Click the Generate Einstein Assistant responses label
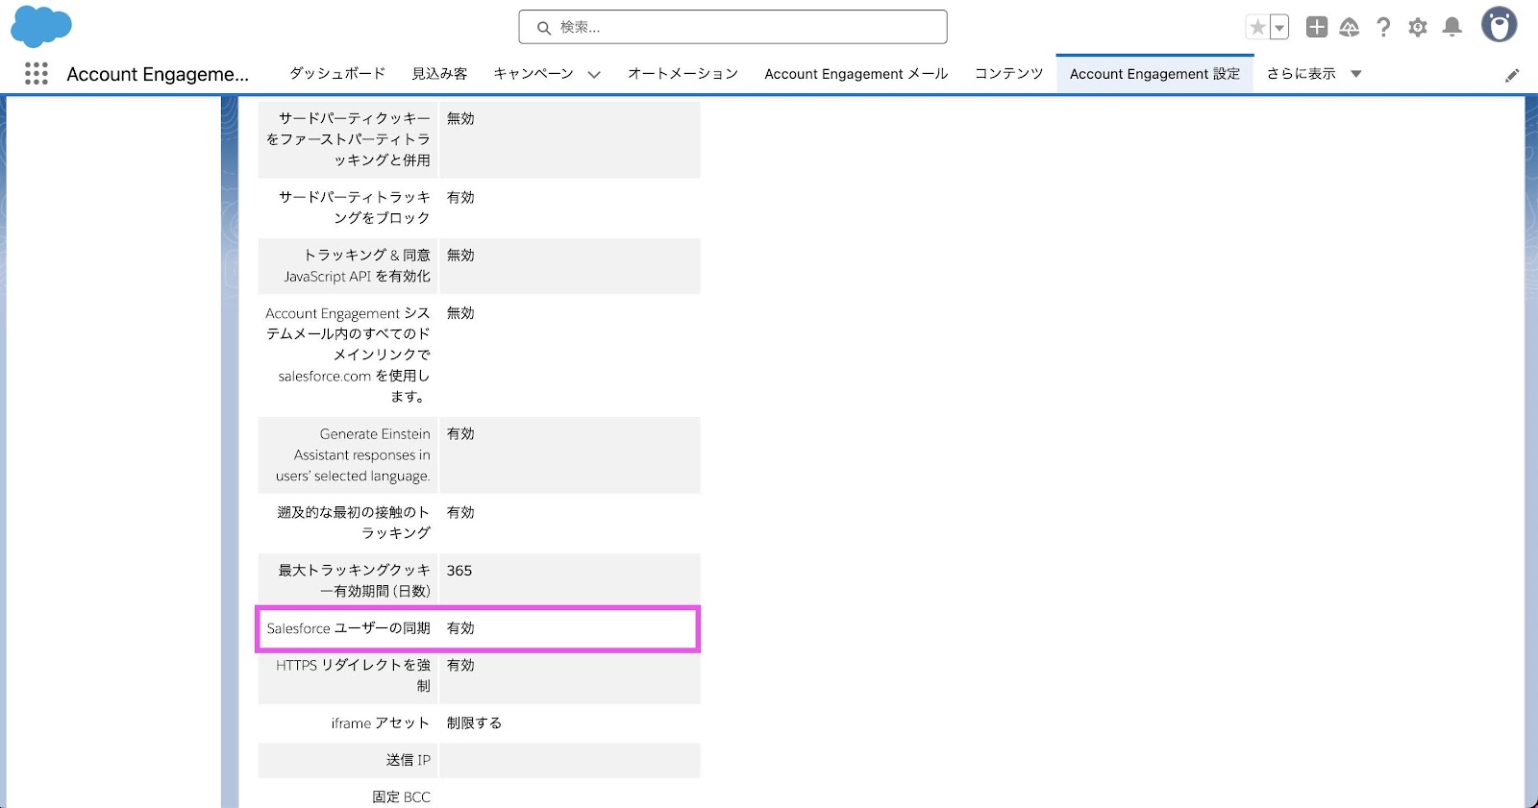Image resolution: width=1538 pixels, height=808 pixels. tap(353, 455)
